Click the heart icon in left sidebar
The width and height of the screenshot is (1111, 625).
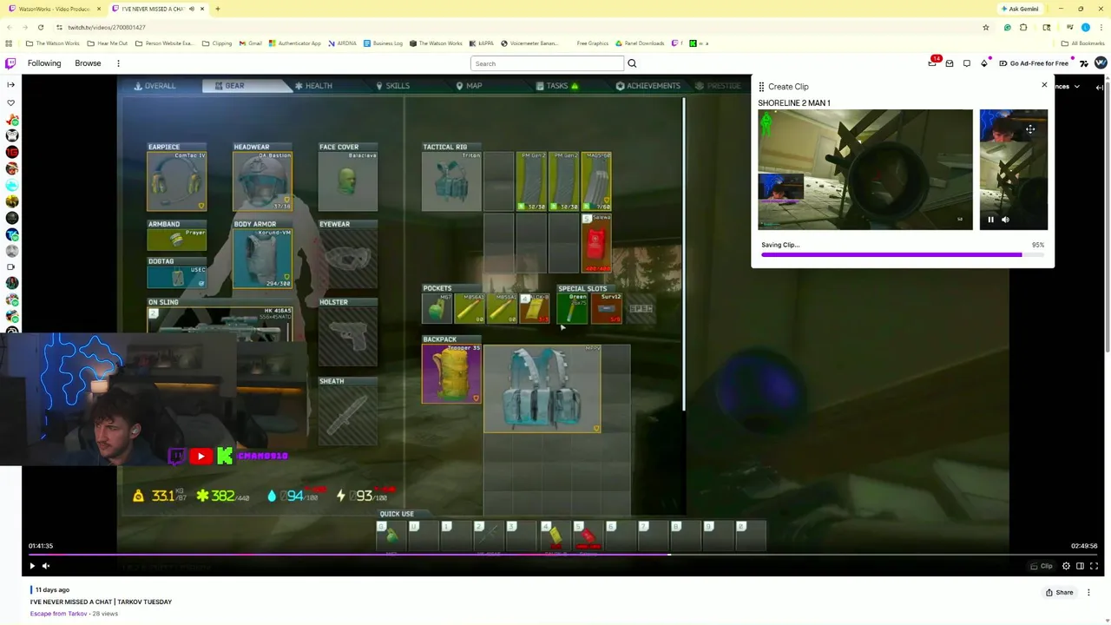[10, 102]
